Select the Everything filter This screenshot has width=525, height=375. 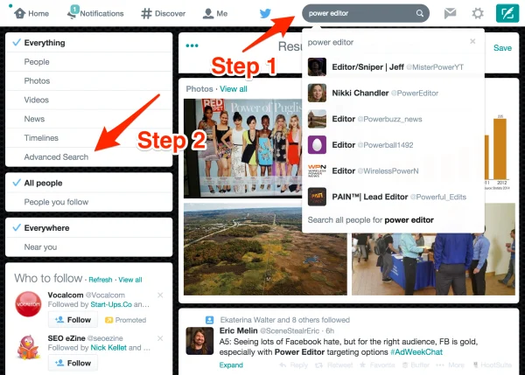(x=89, y=43)
